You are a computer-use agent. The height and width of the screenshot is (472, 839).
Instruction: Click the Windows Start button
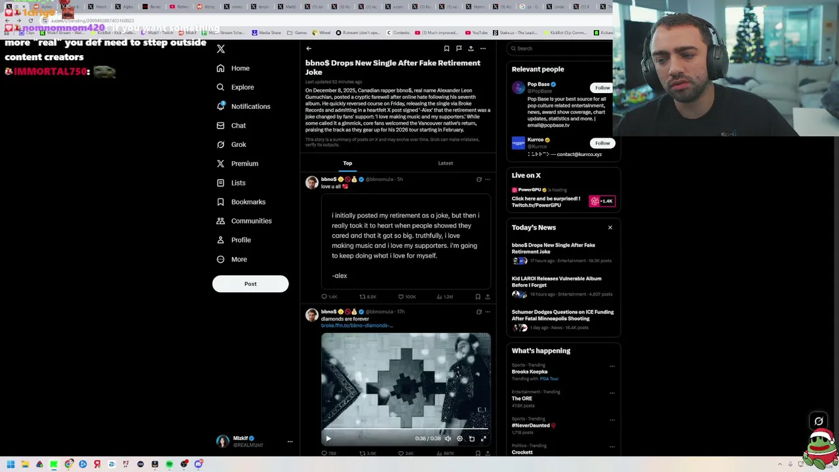coord(10,465)
